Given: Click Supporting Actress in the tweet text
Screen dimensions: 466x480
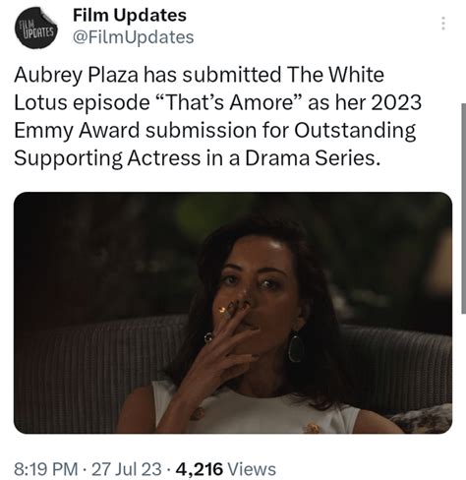Looking at the screenshot, I should tap(107, 158).
